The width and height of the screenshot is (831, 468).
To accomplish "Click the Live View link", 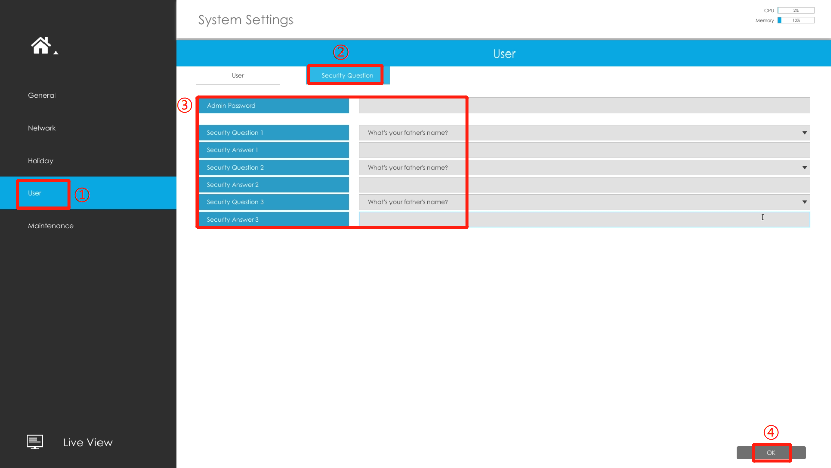I will 88,443.
